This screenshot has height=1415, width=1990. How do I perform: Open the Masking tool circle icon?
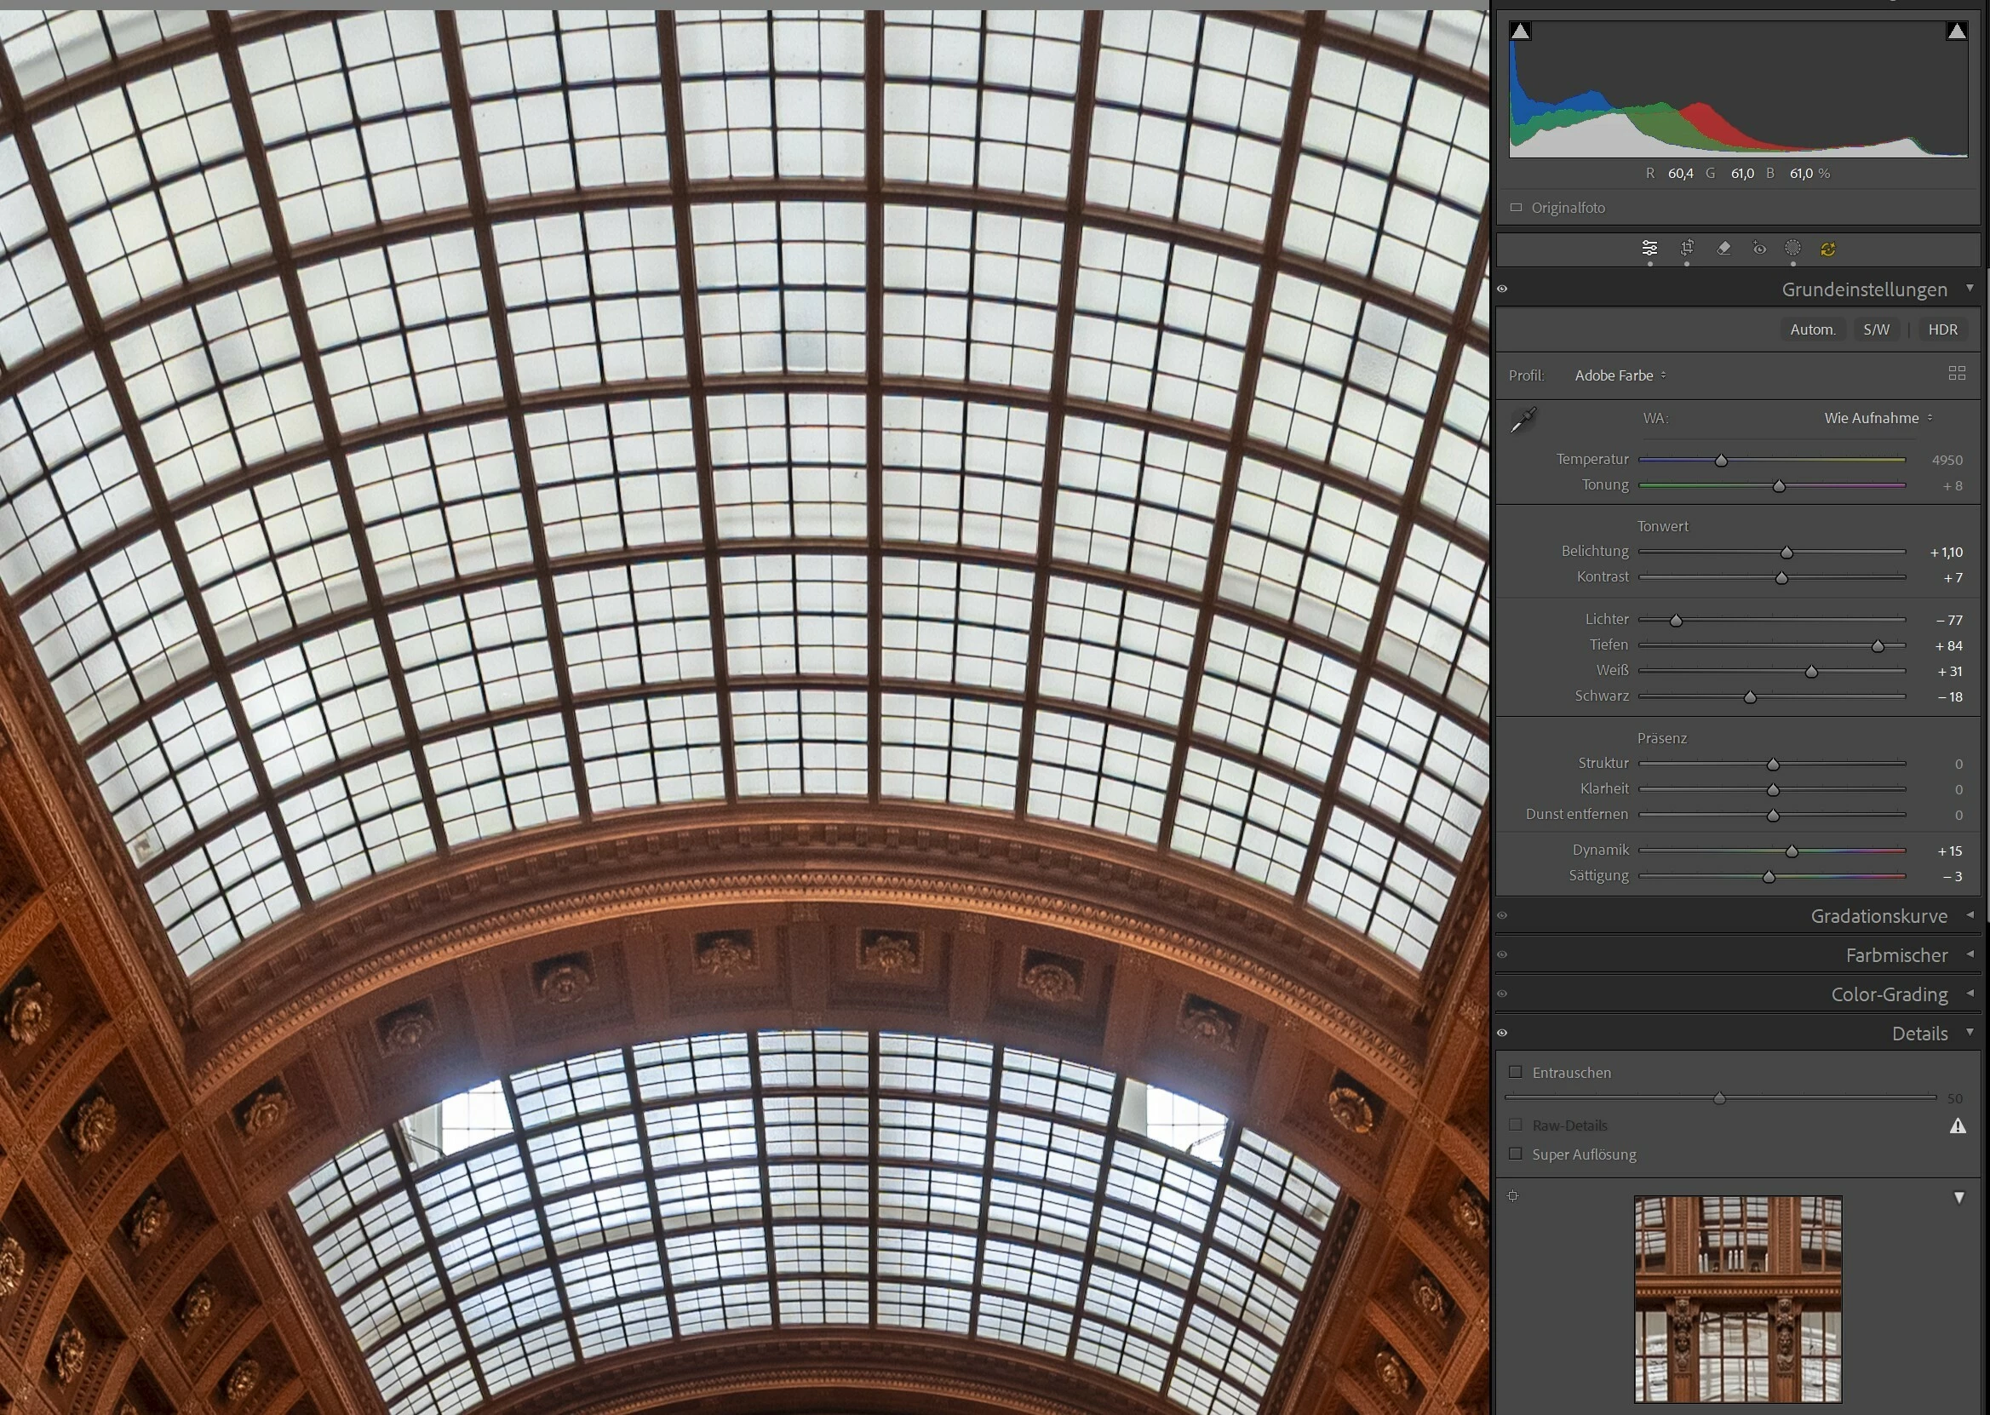click(x=1792, y=249)
